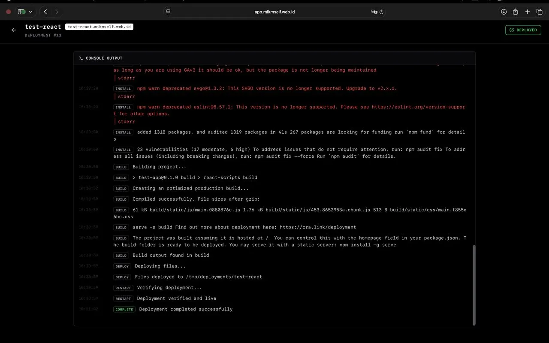Screen dimensions: 549x343
Task: Click the DEPLOYED status badge
Action: click(523, 30)
